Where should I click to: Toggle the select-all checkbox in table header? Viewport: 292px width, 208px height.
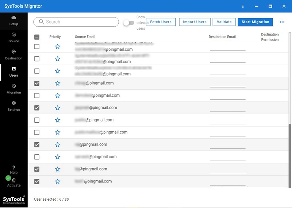(x=37, y=37)
